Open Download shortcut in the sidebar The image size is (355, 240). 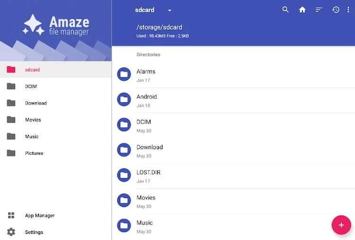(36, 103)
